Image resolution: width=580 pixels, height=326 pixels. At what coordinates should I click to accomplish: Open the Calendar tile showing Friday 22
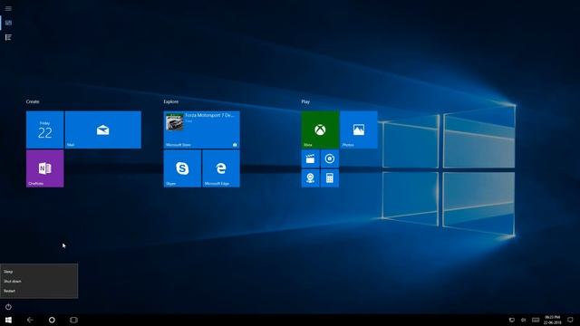click(44, 129)
